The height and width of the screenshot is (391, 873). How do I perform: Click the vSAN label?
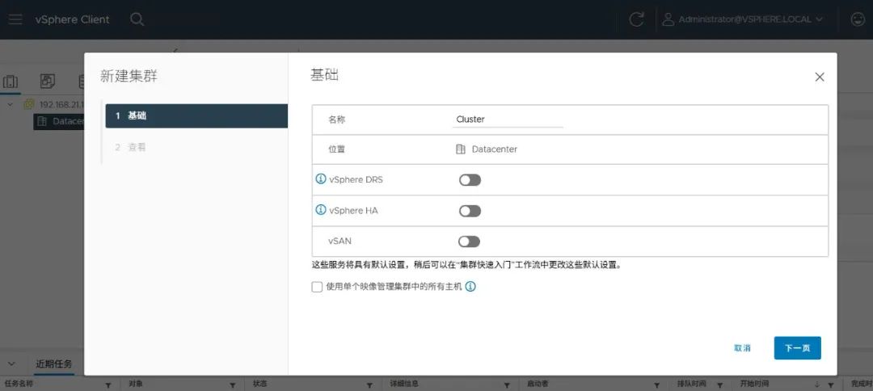(339, 242)
